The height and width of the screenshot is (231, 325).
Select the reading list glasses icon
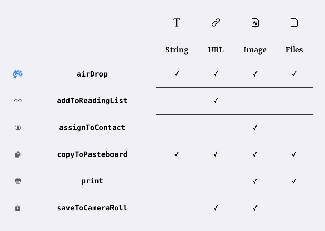pos(18,101)
